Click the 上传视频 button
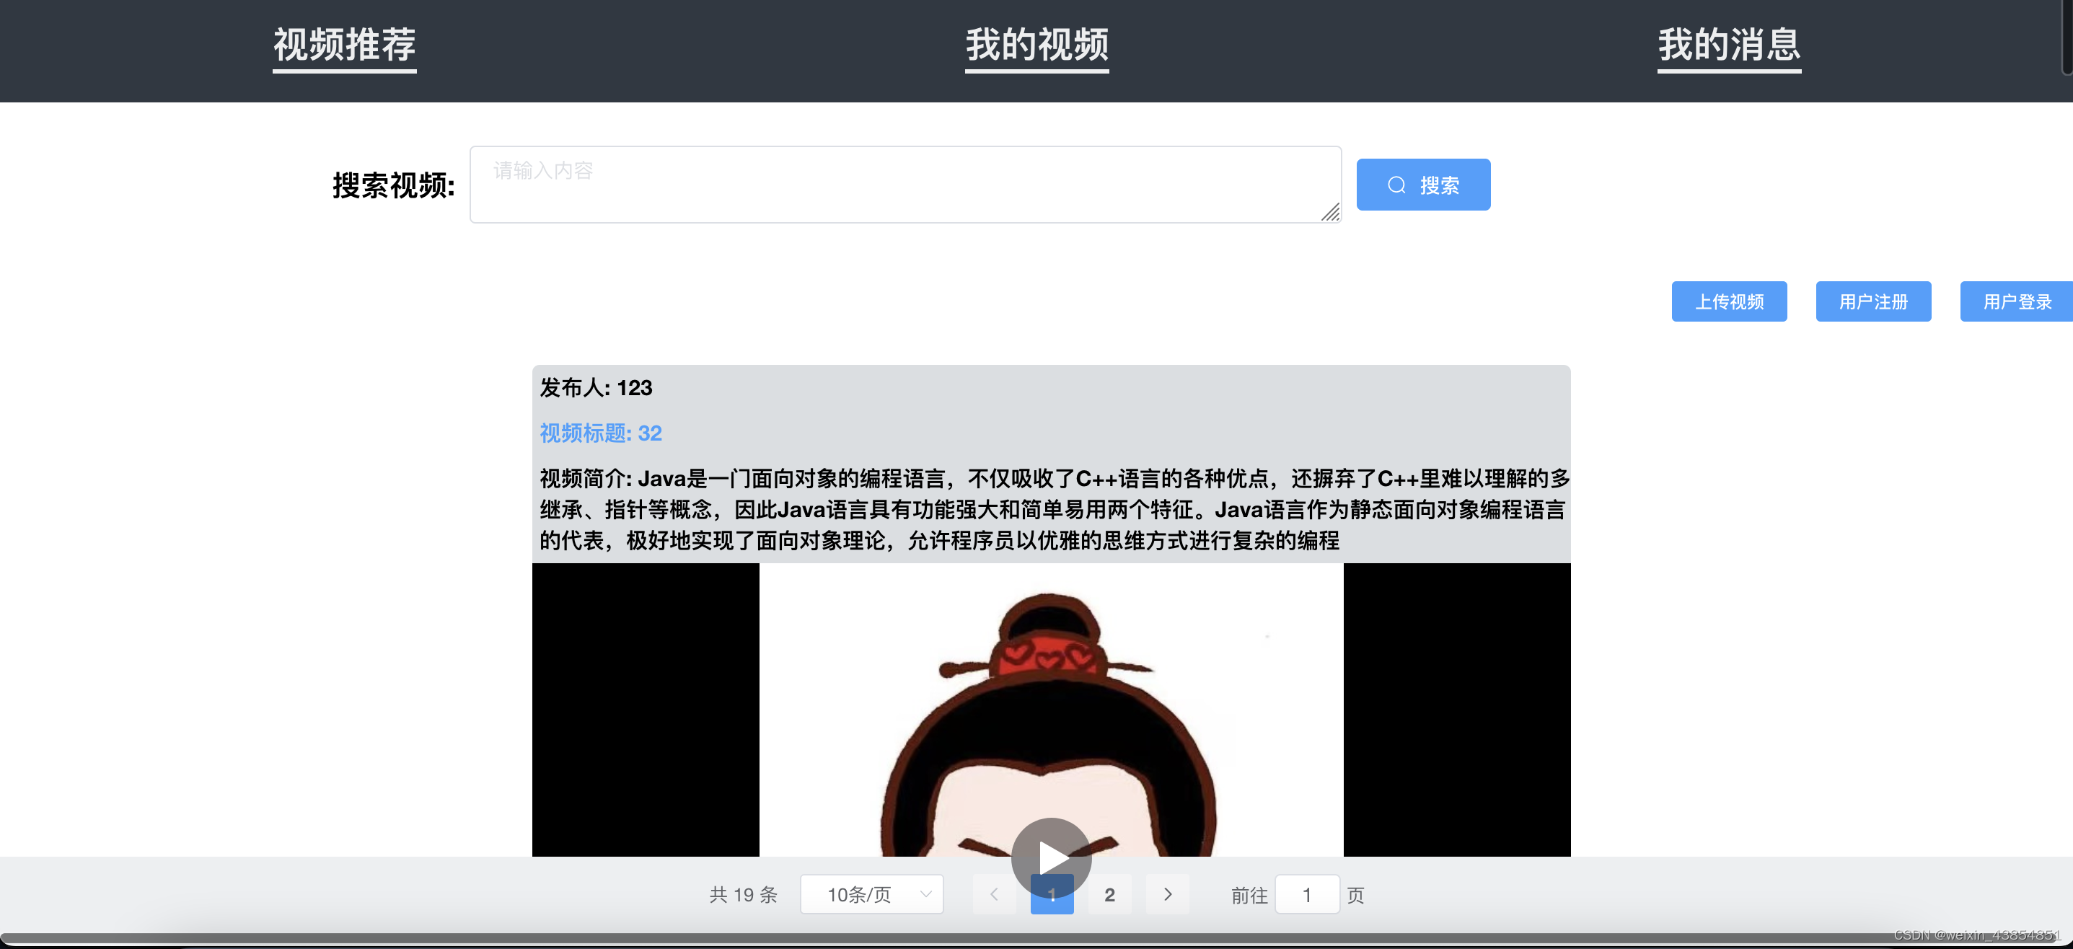This screenshot has width=2073, height=949. point(1728,301)
